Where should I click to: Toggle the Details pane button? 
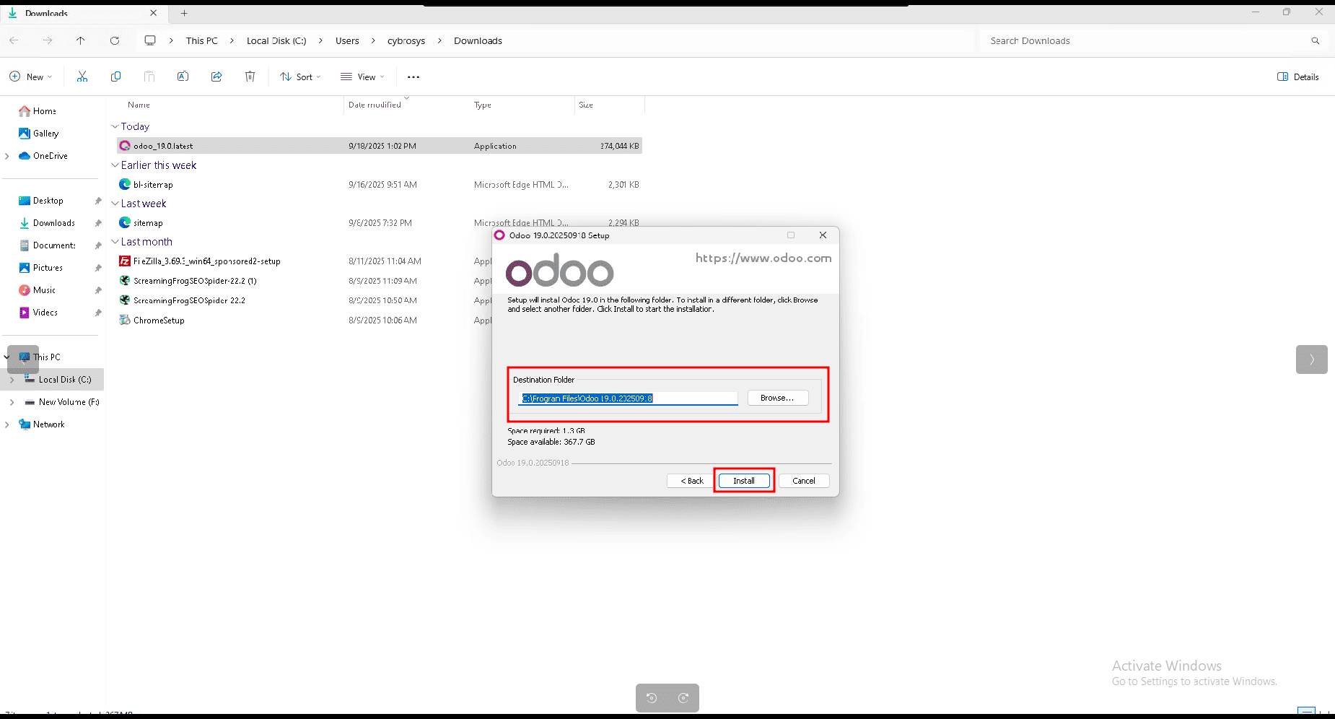(1298, 77)
